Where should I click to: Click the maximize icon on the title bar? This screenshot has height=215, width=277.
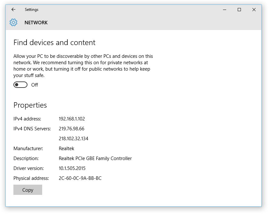[239, 10]
